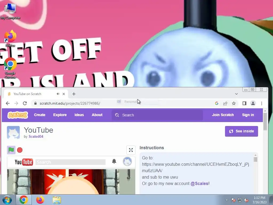
Task: Click the Google icon in address bar
Action: [x=216, y=103]
